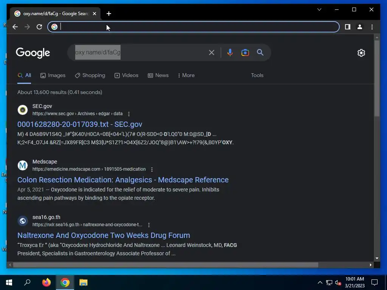Click the Google icon in address bar
Screen dimensions: 387x290
[x=54, y=27]
